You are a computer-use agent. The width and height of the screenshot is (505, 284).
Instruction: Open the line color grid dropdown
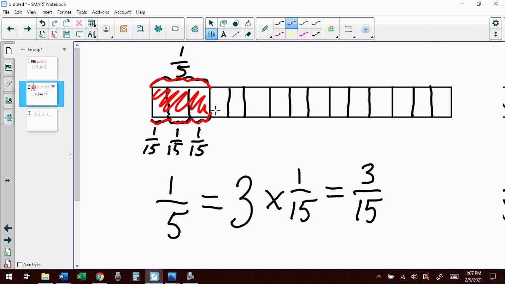pos(331,29)
